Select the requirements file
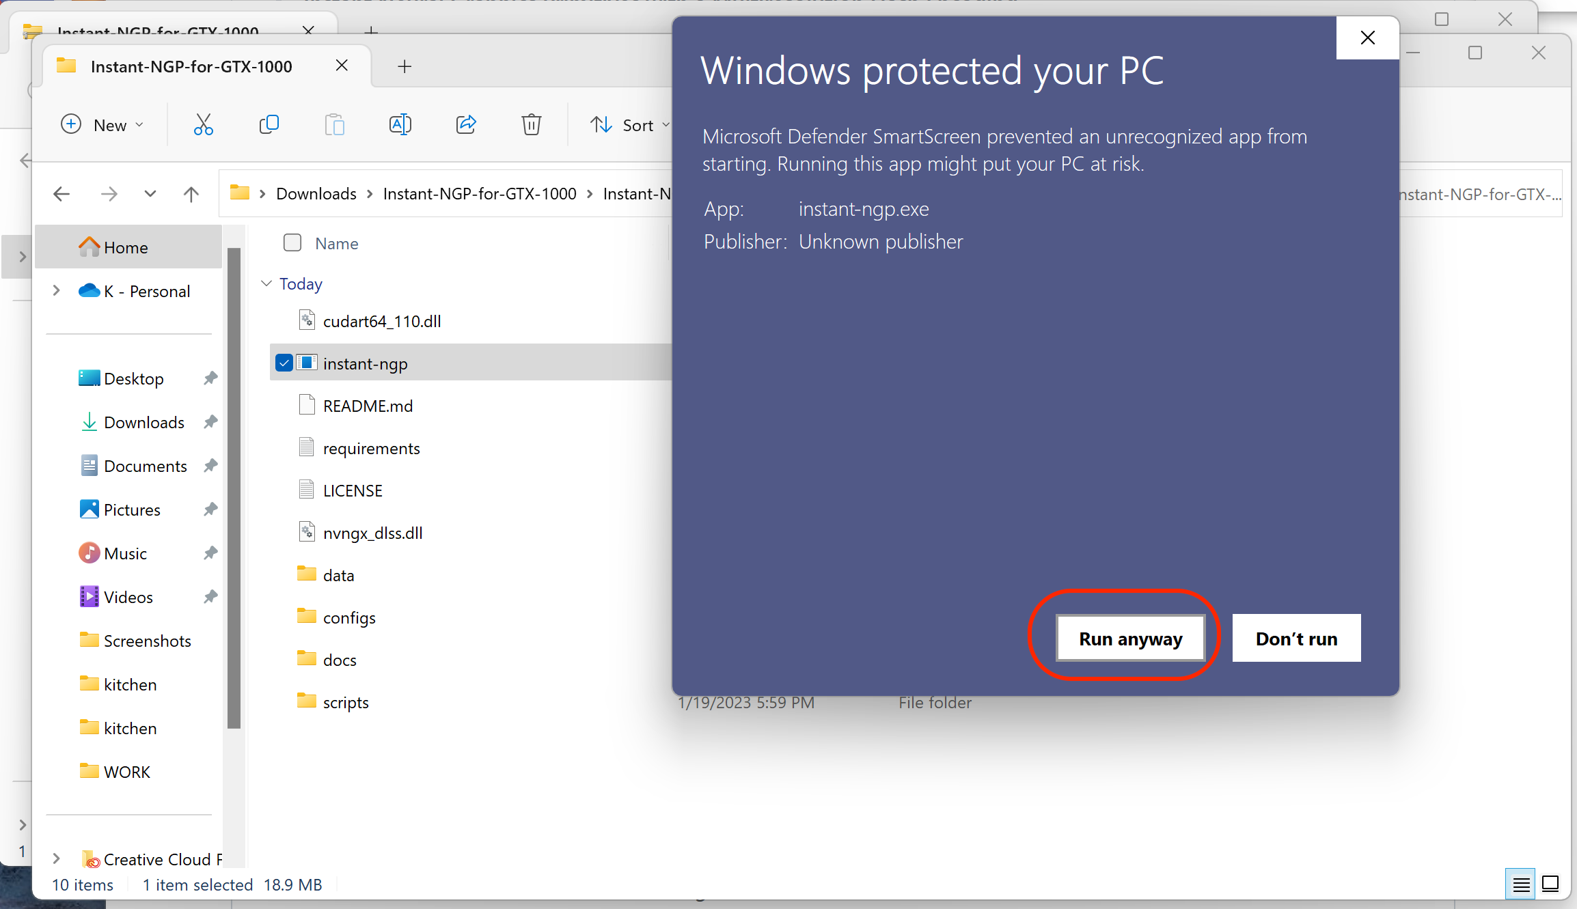Image resolution: width=1577 pixels, height=909 pixels. 371,448
